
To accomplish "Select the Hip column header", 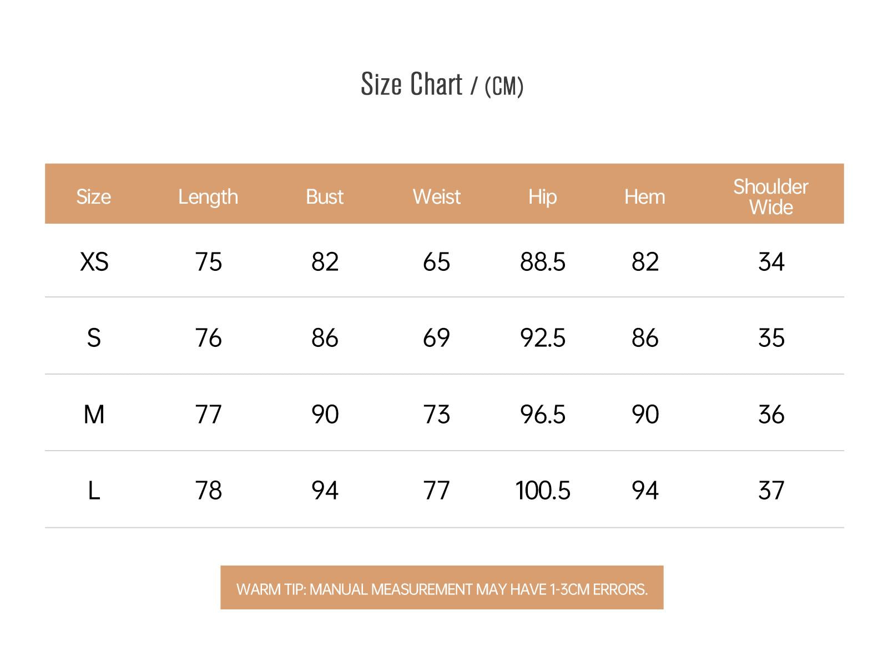I will [542, 198].
